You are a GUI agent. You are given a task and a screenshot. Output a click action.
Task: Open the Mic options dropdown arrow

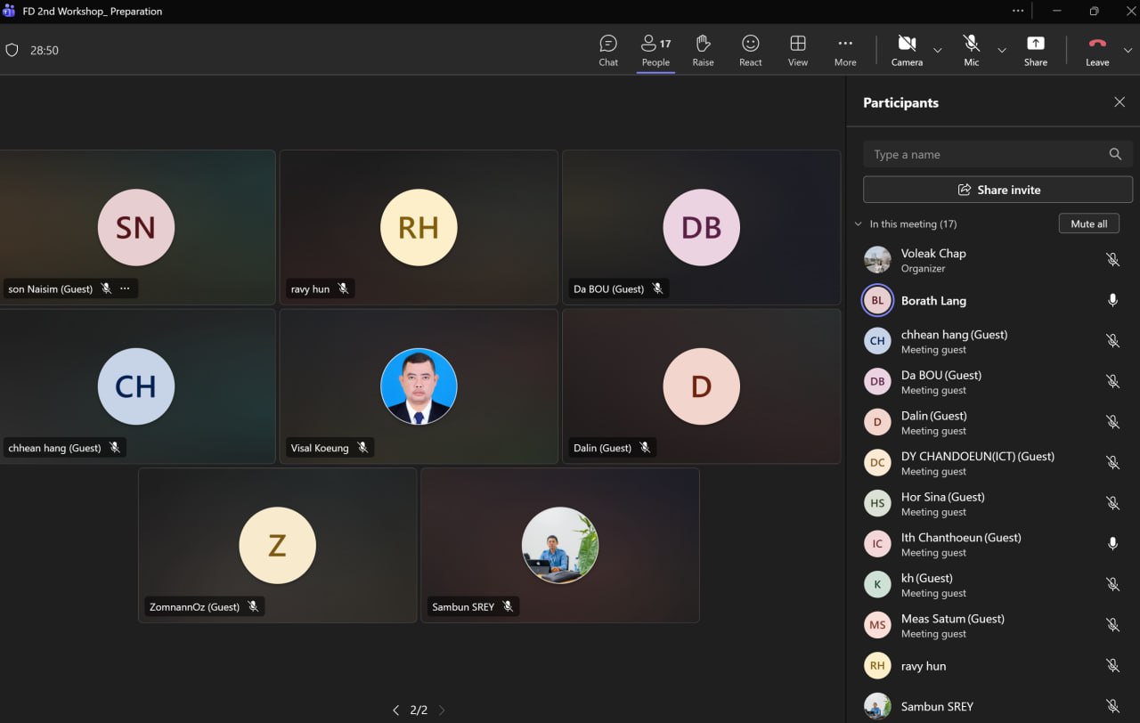tap(1002, 51)
